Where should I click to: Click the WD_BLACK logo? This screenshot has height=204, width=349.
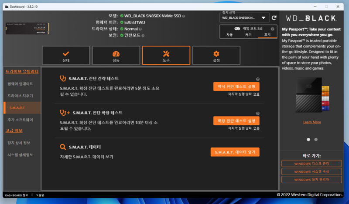[x=311, y=18]
